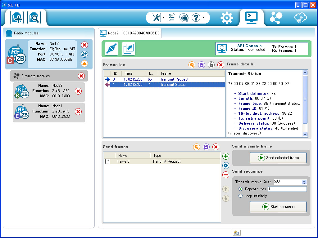Collapse the Node2 remote modules list

(84, 64)
